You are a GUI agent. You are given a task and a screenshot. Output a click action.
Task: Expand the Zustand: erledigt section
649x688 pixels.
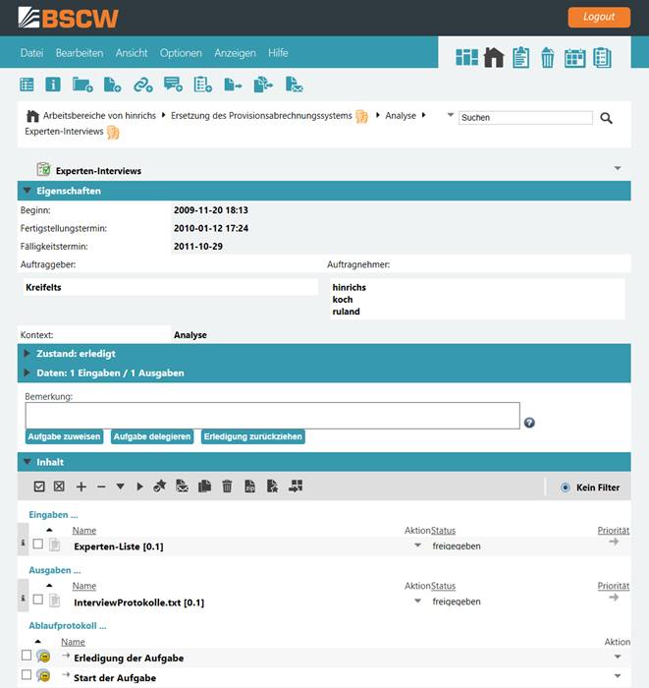coord(27,353)
